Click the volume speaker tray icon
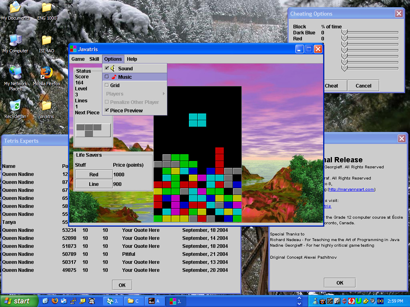The height and width of the screenshot is (307, 410). click(373, 301)
